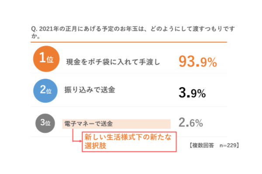
Task: Click the 【複数回答 n=229】 note
Action: point(214,145)
